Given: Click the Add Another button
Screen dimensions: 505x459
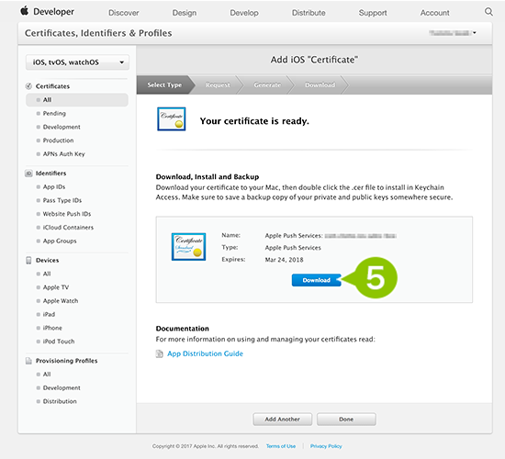Looking at the screenshot, I should (x=282, y=420).
